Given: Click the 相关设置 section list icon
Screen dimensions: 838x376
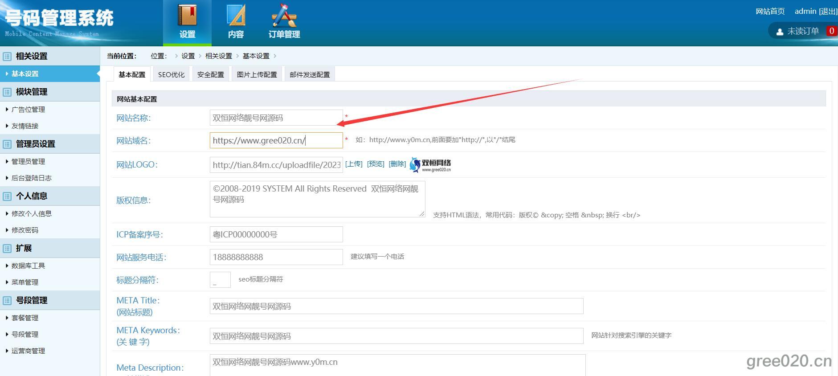Looking at the screenshot, I should (7, 57).
